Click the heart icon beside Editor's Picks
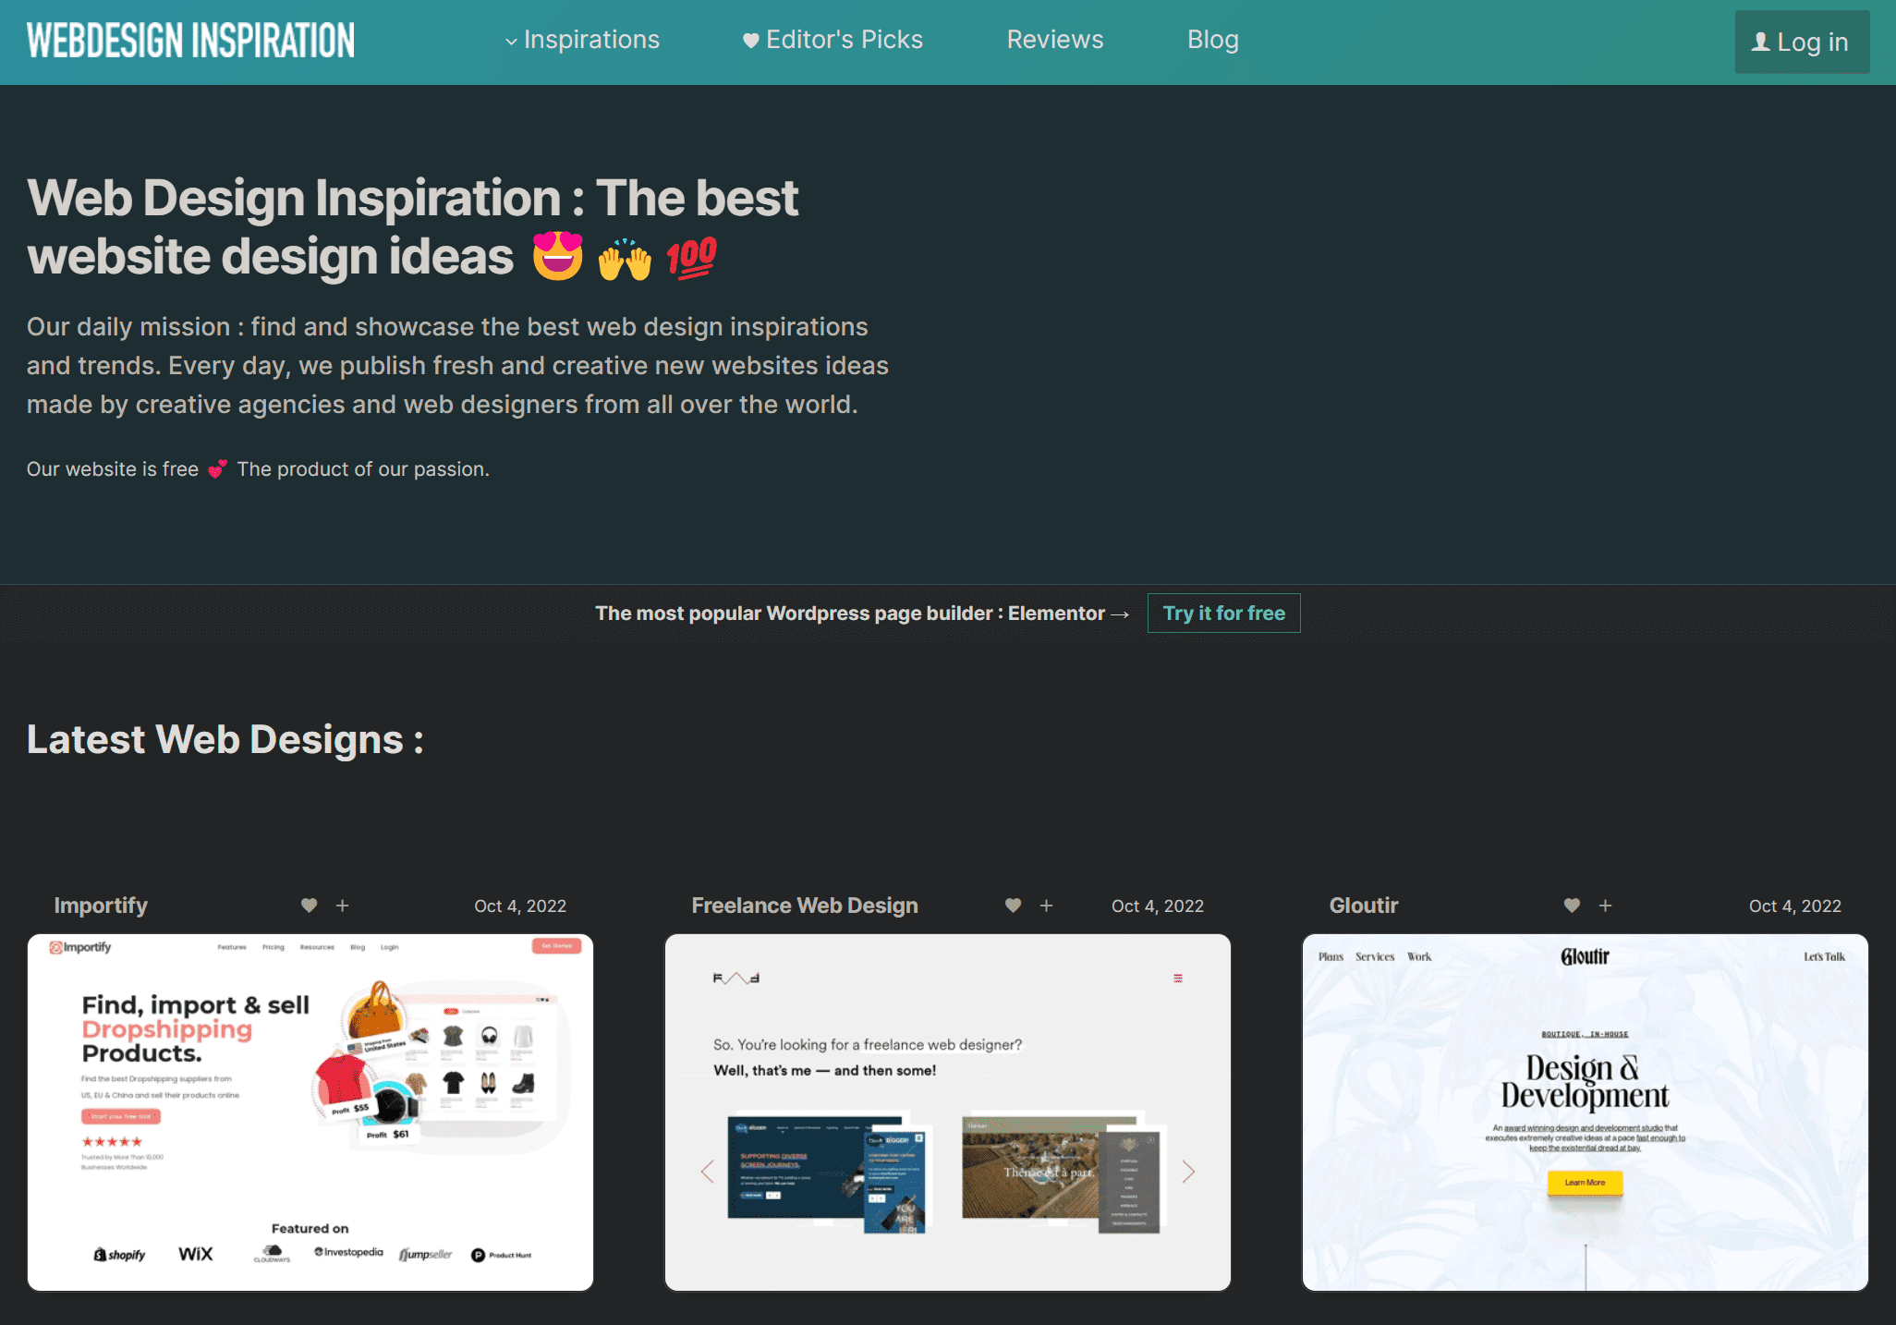This screenshot has height=1325, width=1896. coord(751,41)
